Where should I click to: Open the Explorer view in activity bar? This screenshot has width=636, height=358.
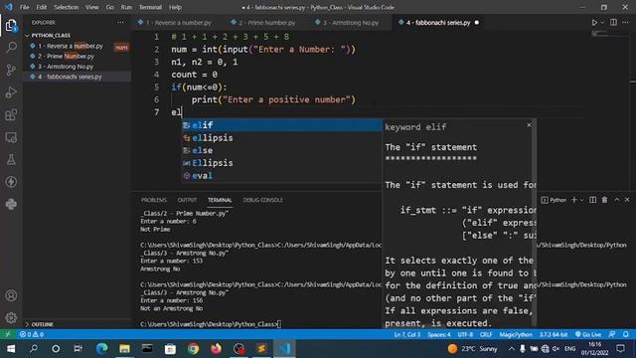[x=11, y=26]
